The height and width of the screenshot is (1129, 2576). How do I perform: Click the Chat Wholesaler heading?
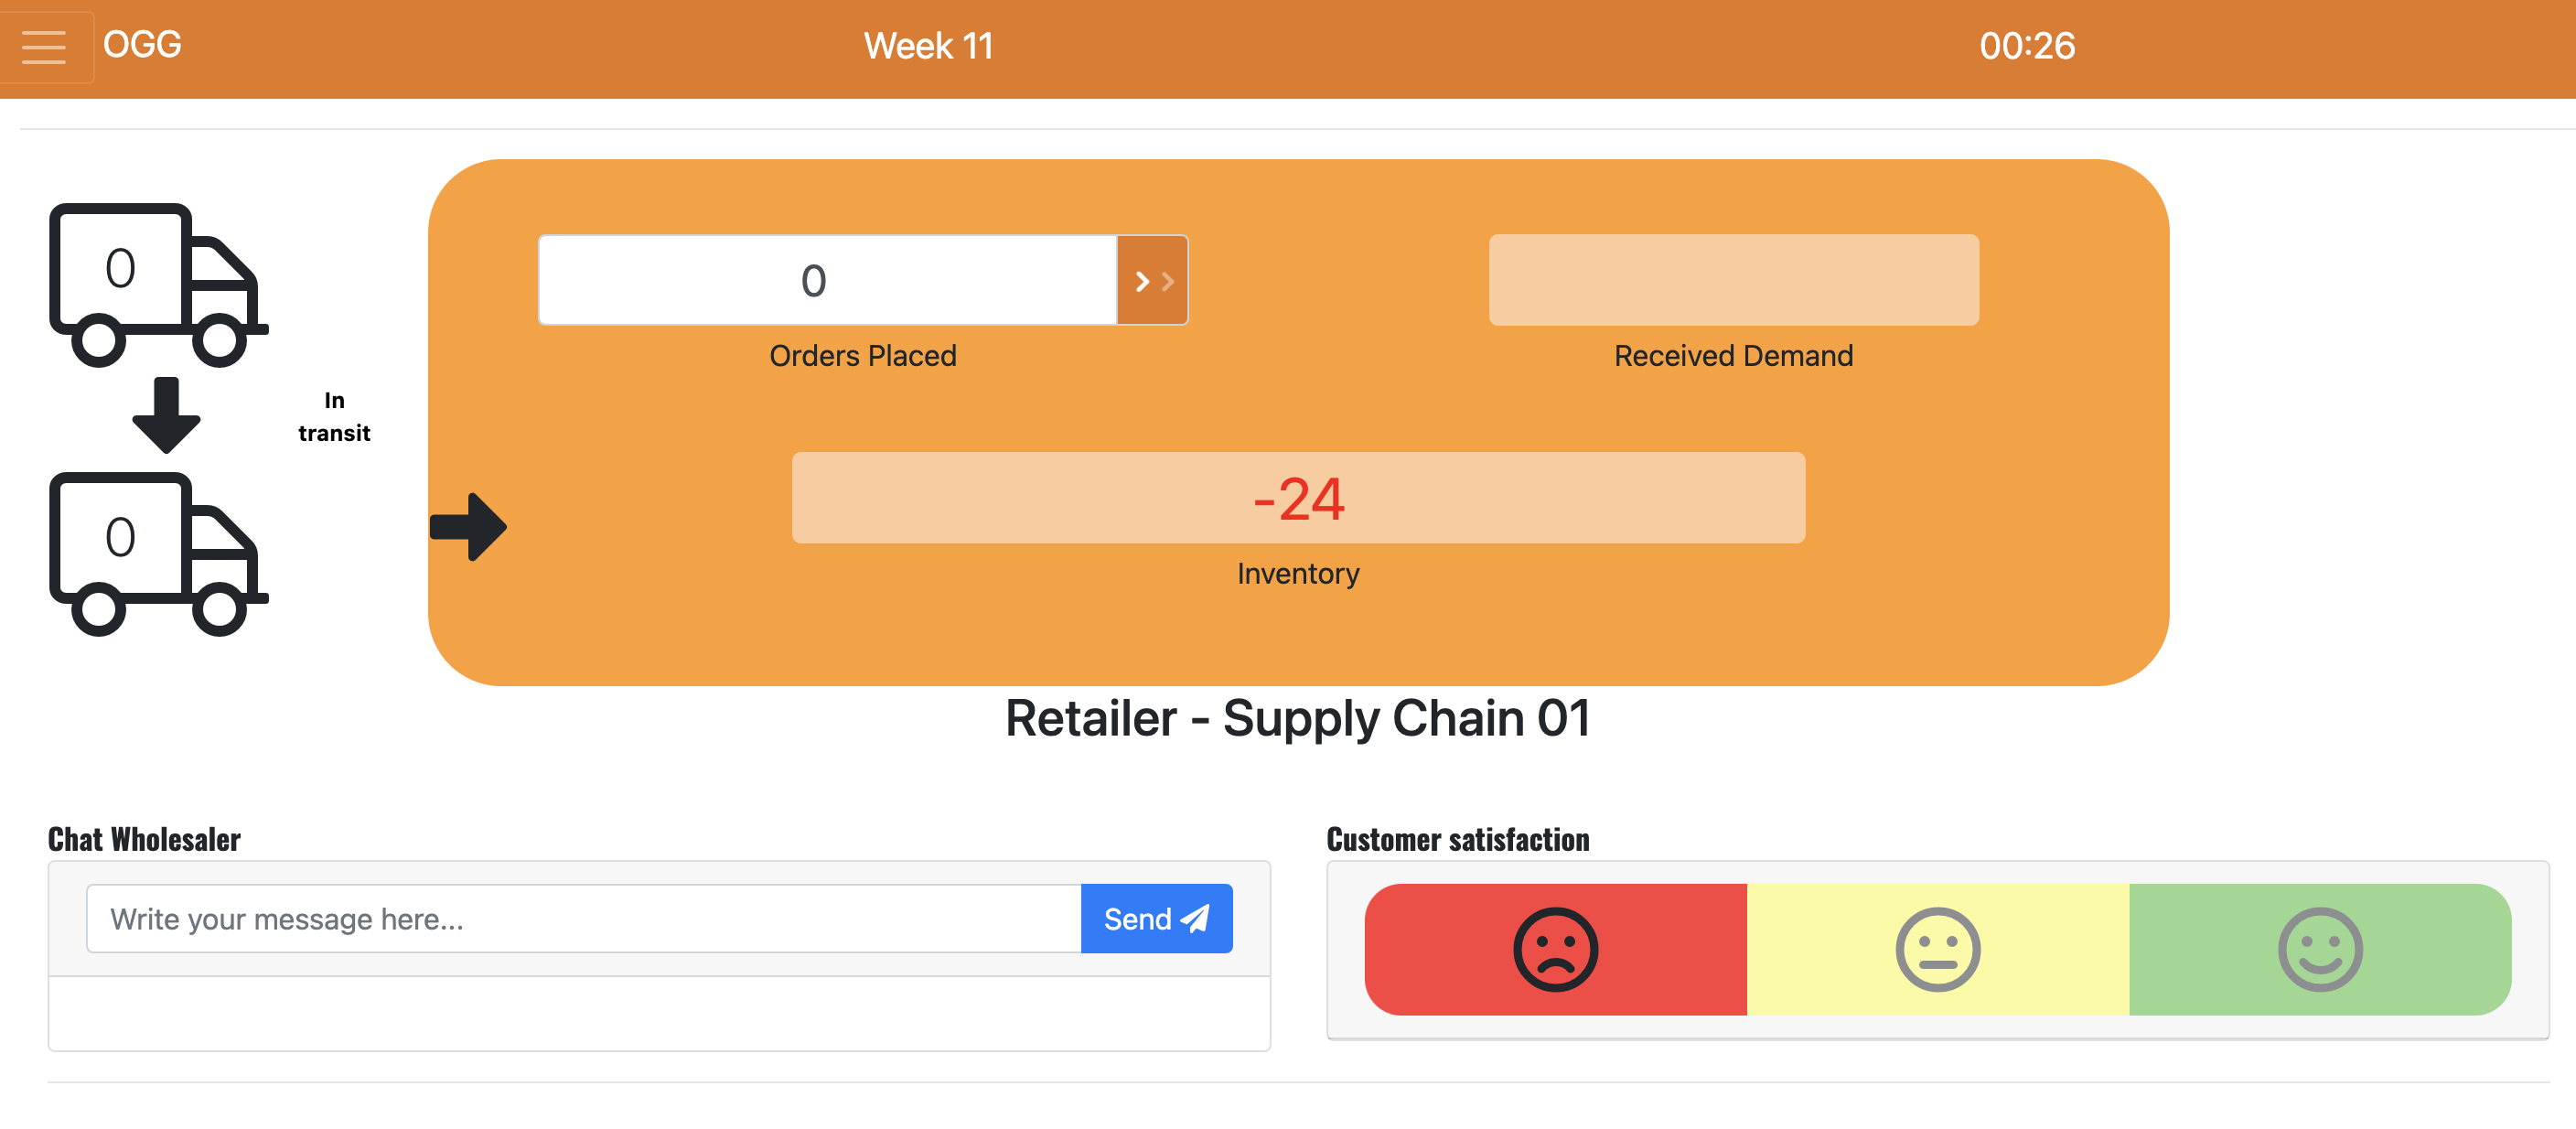tap(144, 839)
